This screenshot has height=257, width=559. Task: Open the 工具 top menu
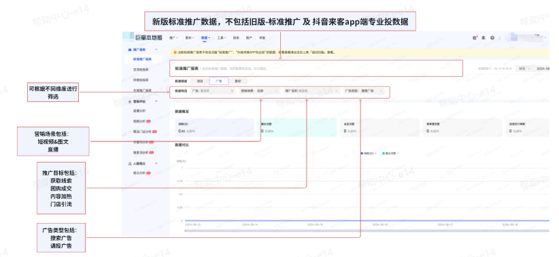click(221, 37)
